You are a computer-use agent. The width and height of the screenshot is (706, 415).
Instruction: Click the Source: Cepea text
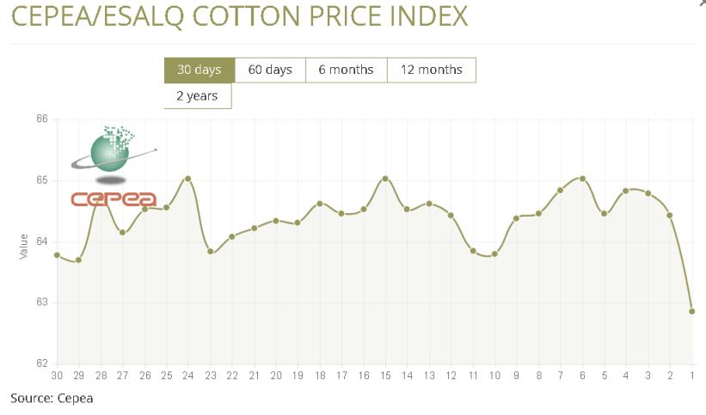click(52, 398)
